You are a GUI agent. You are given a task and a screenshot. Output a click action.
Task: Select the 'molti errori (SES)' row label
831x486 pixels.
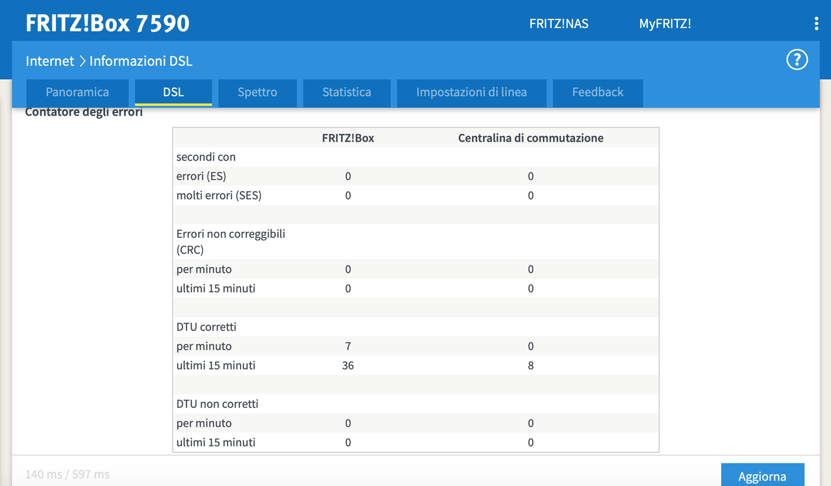tap(219, 196)
